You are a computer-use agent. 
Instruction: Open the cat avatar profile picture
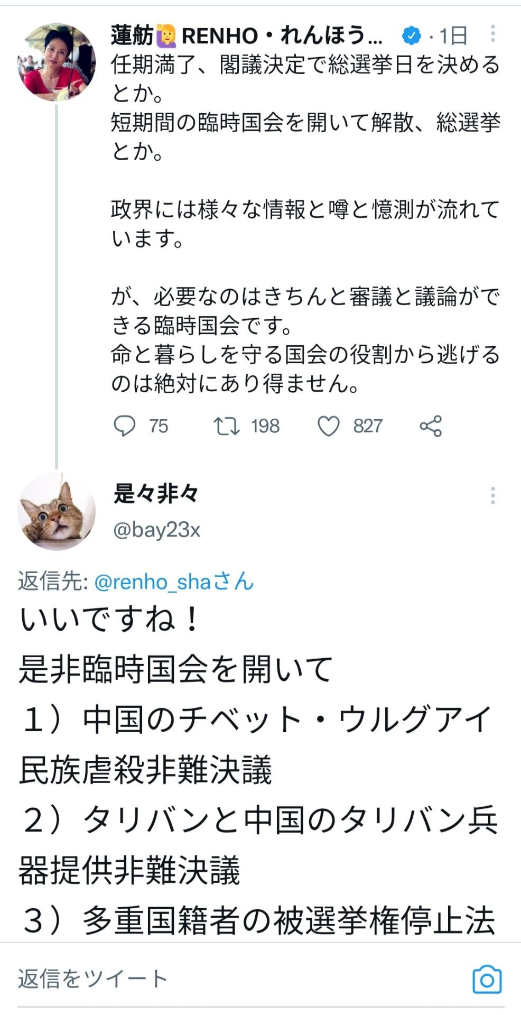(57, 512)
